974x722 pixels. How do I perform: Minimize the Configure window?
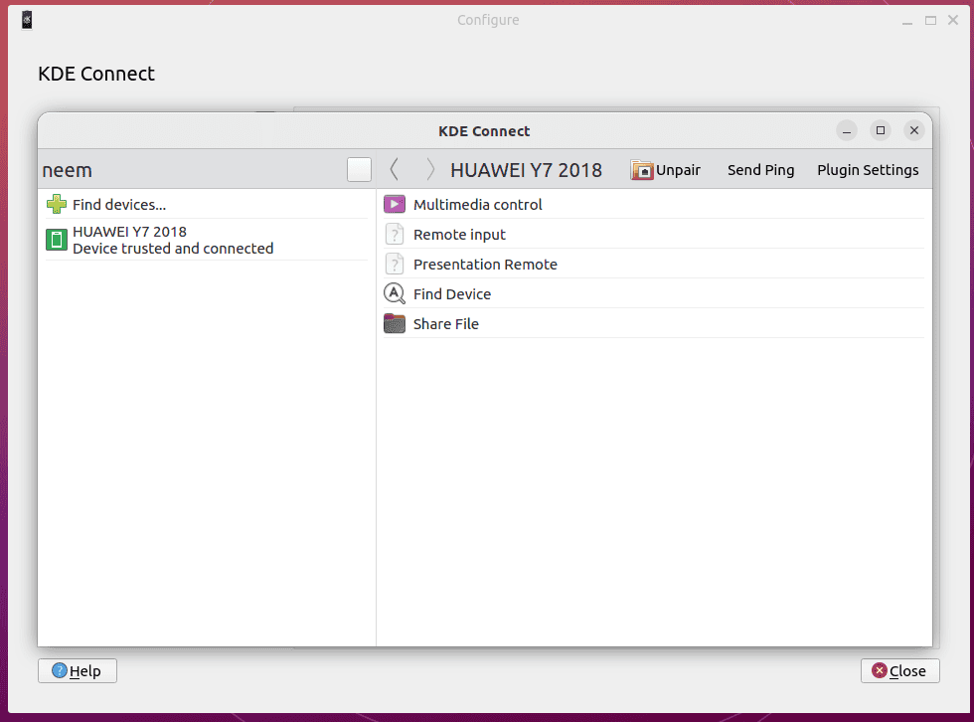[906, 21]
